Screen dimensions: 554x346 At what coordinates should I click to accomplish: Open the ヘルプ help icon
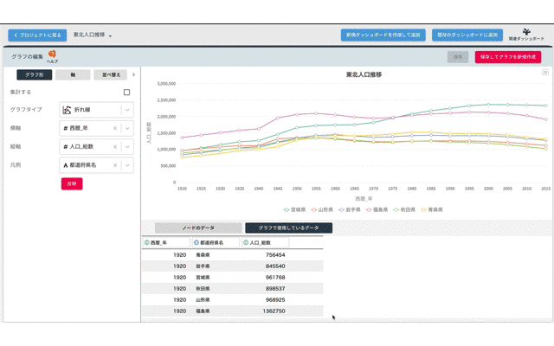(52, 55)
